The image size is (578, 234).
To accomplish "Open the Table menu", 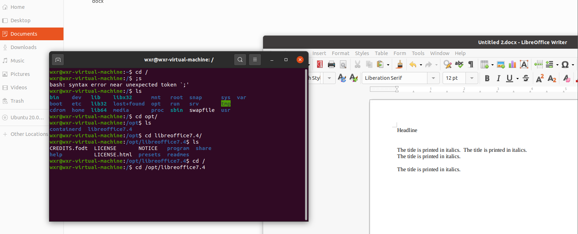I will 381,53.
